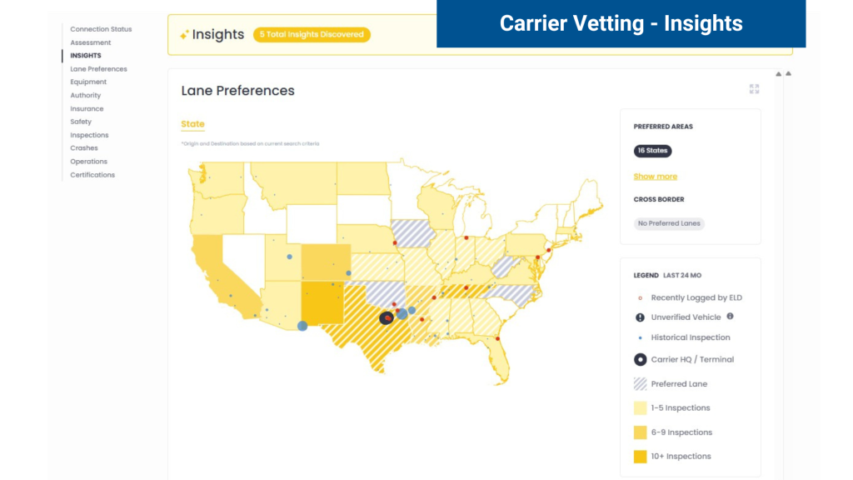The width and height of the screenshot is (853, 480).
Task: Click the Insights sparkle icon
Action: (x=184, y=35)
